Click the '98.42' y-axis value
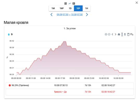Screen dimensions: 139x102 [x=12, y=41]
